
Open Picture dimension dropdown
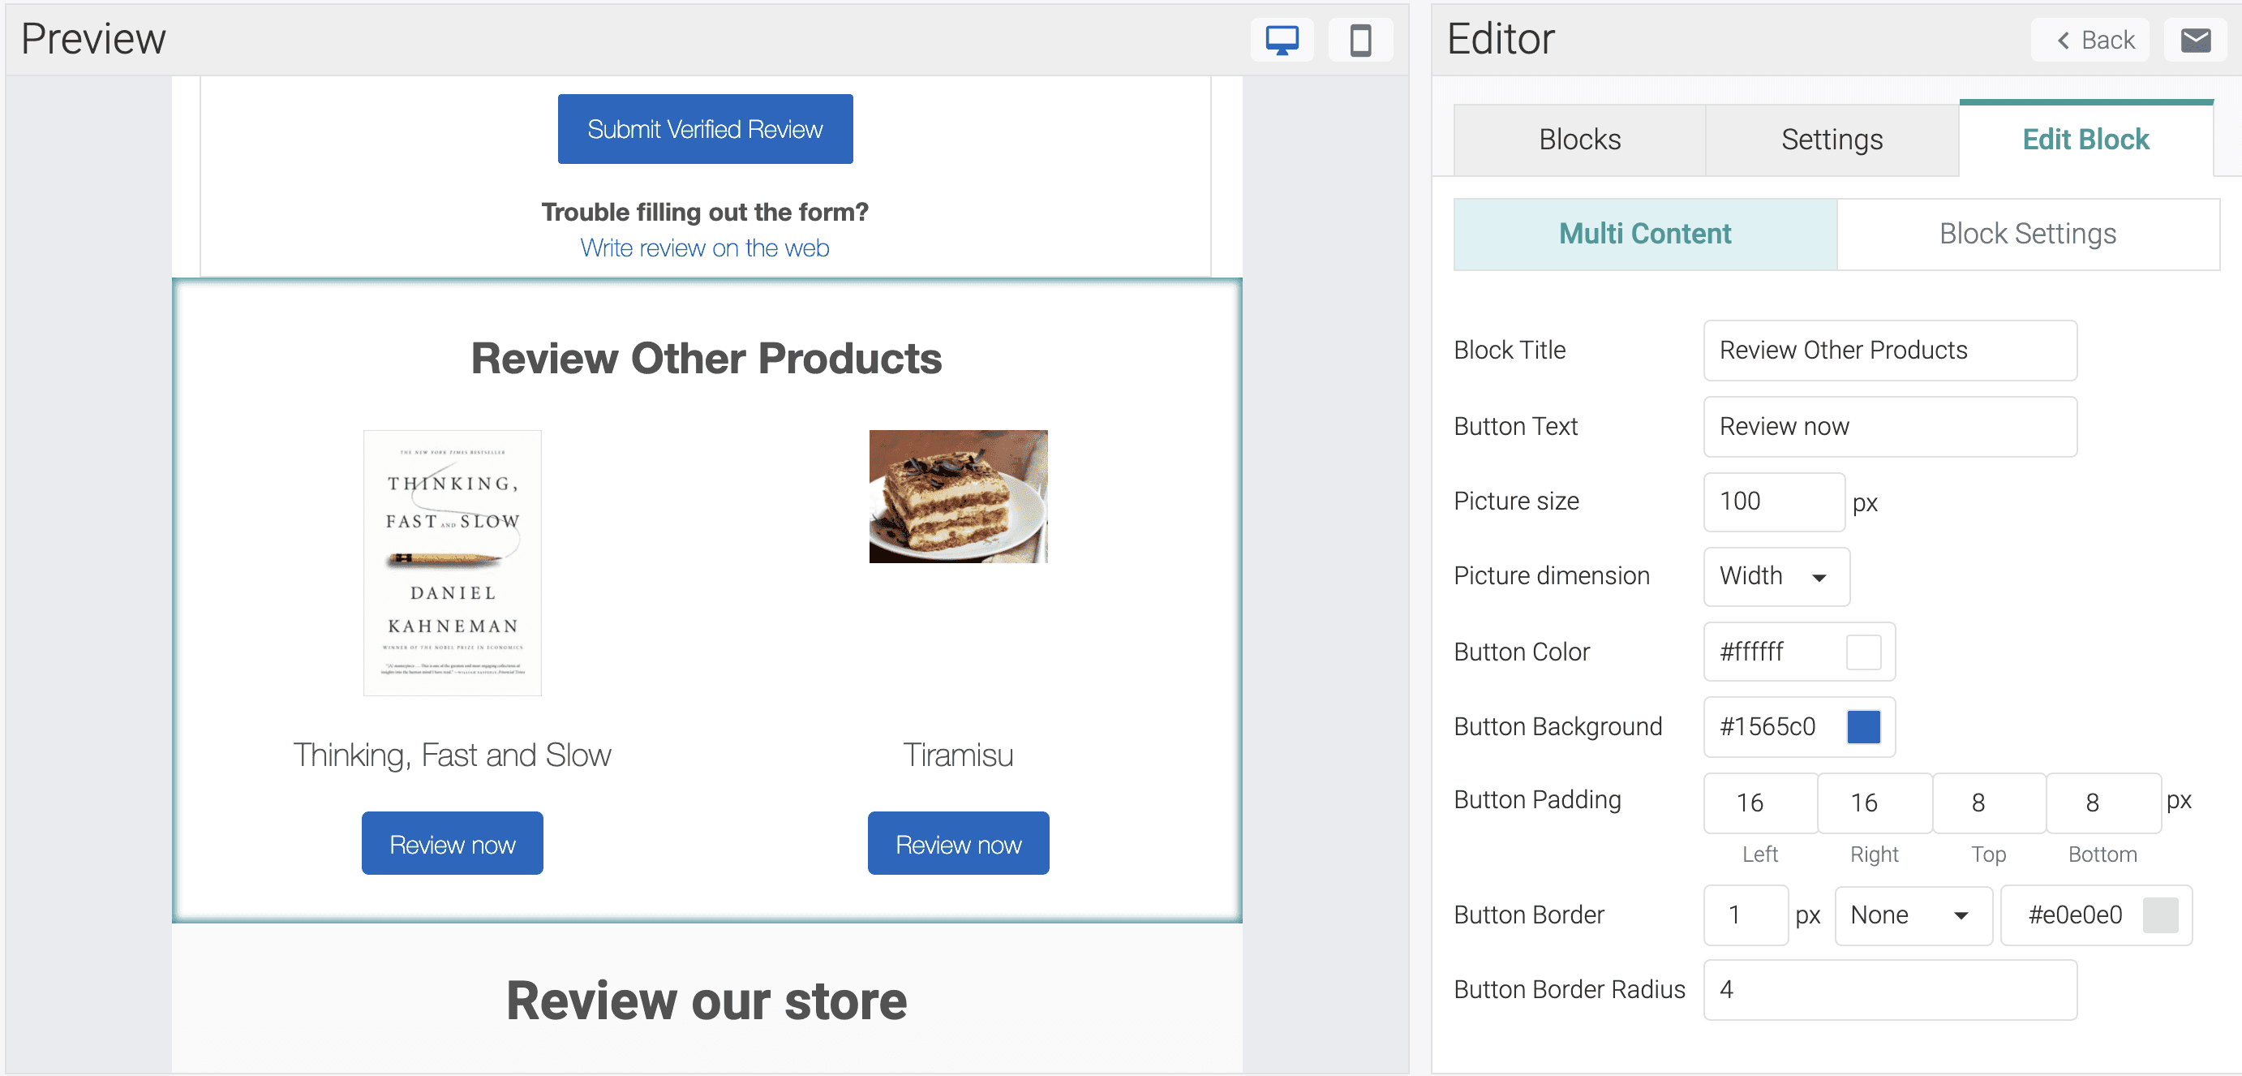pos(1776,576)
